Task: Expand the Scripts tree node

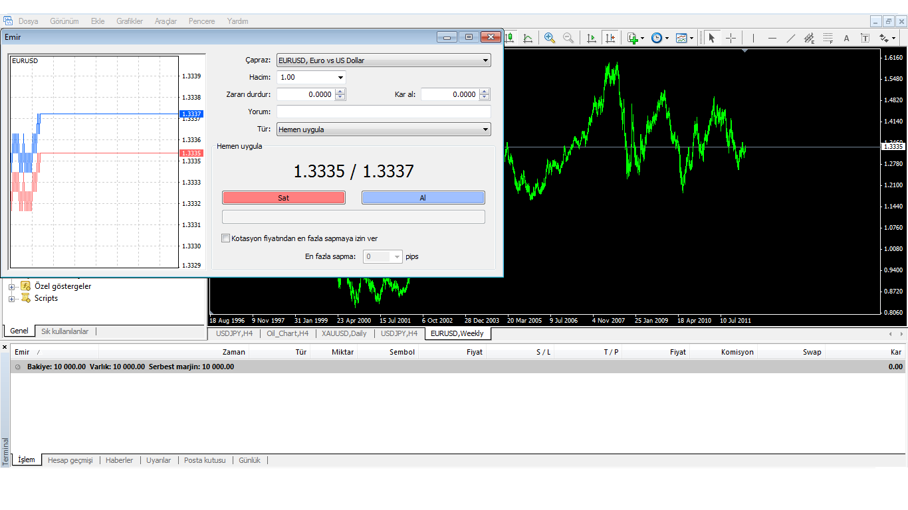Action: tap(11, 299)
